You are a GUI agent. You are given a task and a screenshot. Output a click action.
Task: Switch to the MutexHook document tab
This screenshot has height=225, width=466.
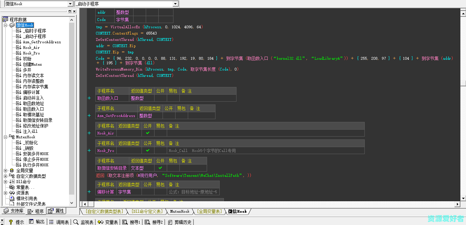click(x=180, y=211)
